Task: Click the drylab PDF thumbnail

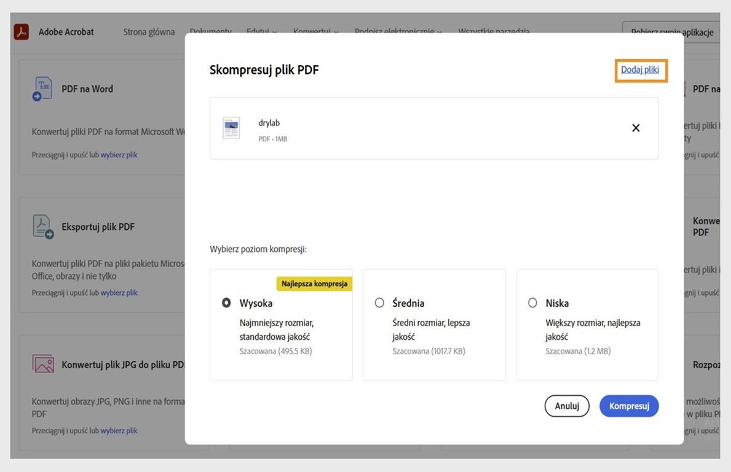Action: click(x=231, y=128)
